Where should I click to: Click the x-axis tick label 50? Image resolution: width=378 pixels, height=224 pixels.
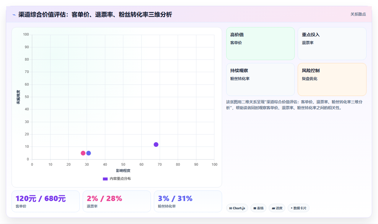pos(123,165)
